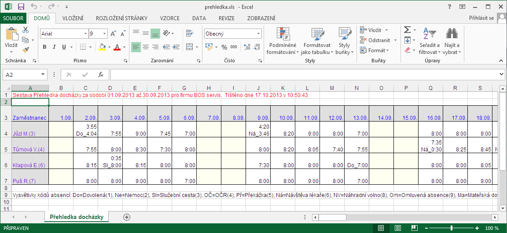Switch to the ZOBRAZENÍ ribbon tab
The width and height of the screenshot is (507, 233).
click(261, 18)
